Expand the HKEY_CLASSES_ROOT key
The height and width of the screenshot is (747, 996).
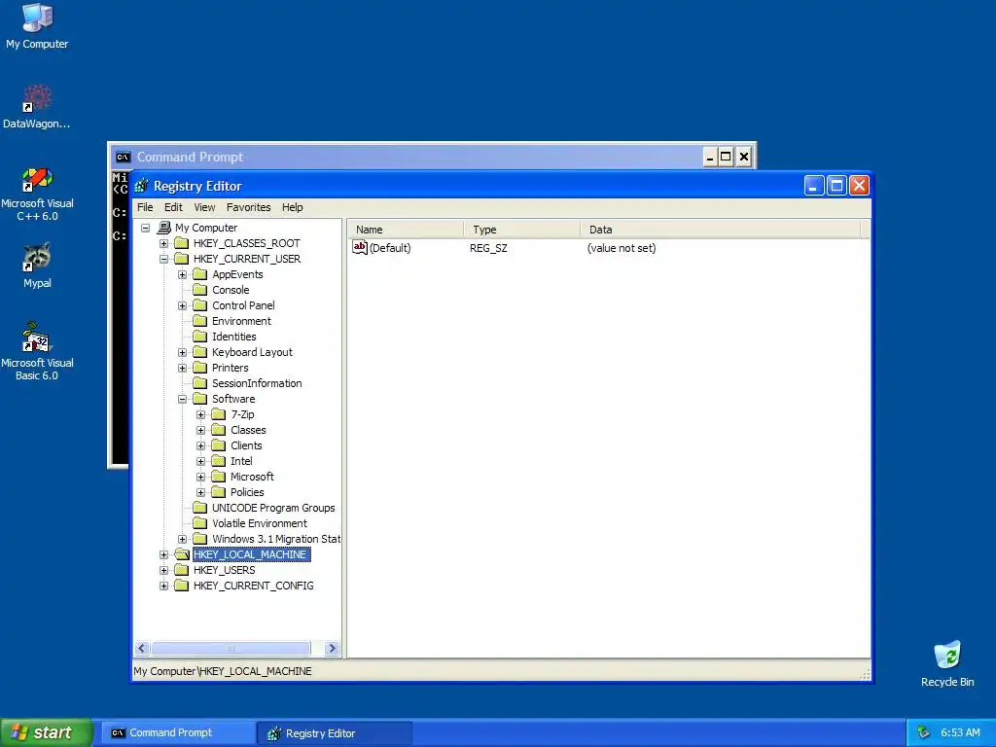pyautogui.click(x=163, y=243)
